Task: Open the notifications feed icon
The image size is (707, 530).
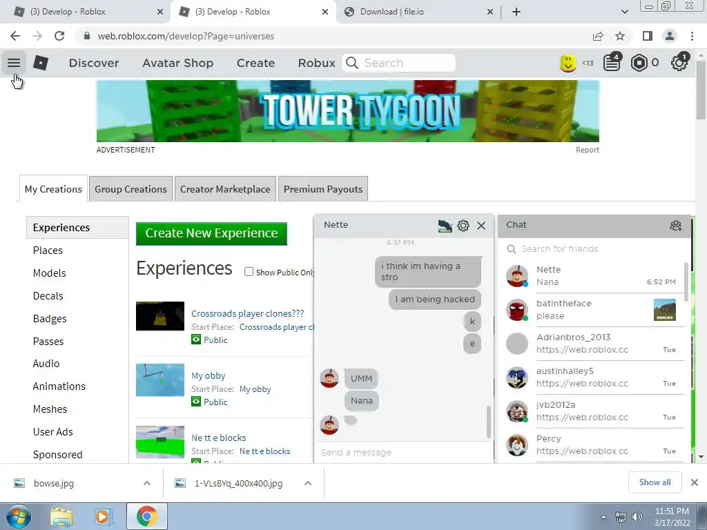Action: (x=612, y=63)
